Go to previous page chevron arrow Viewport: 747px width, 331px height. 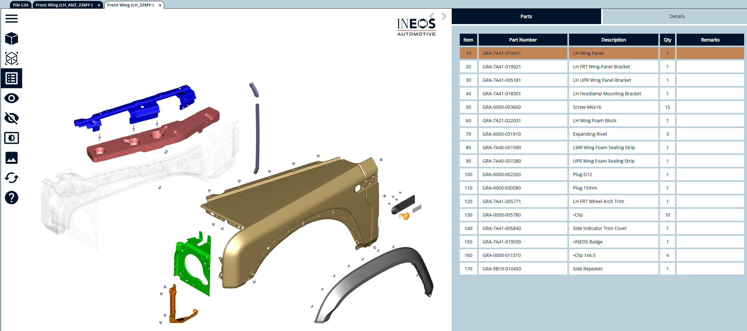click(x=432, y=16)
